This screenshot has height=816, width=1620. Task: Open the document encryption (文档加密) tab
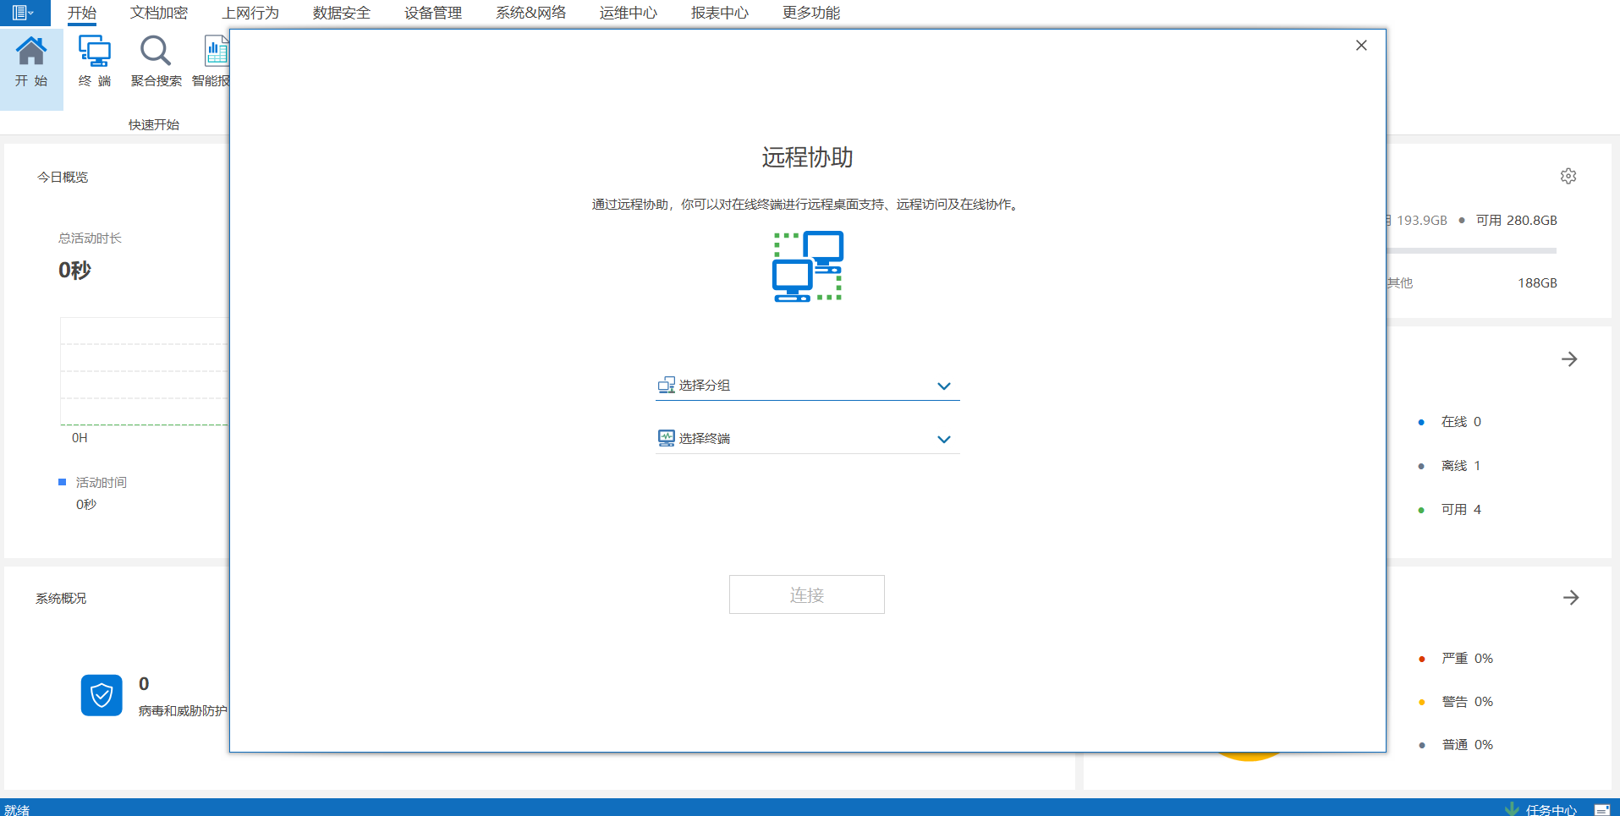(159, 13)
